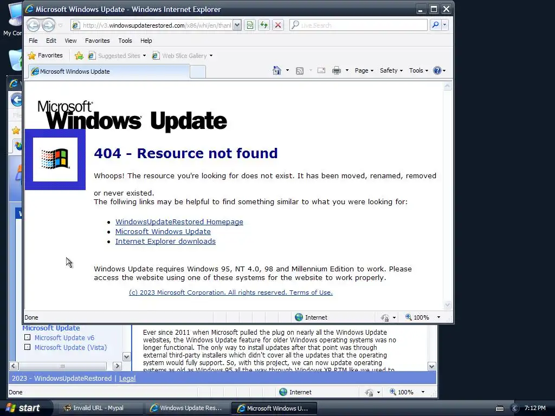Open the Safety command bar menu
The image size is (555, 416).
[391, 70]
